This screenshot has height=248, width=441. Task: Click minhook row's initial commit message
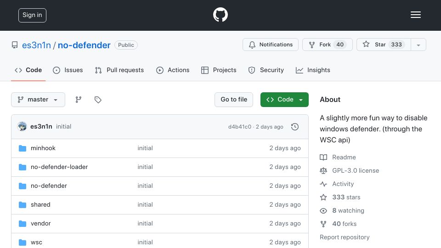[145, 148]
